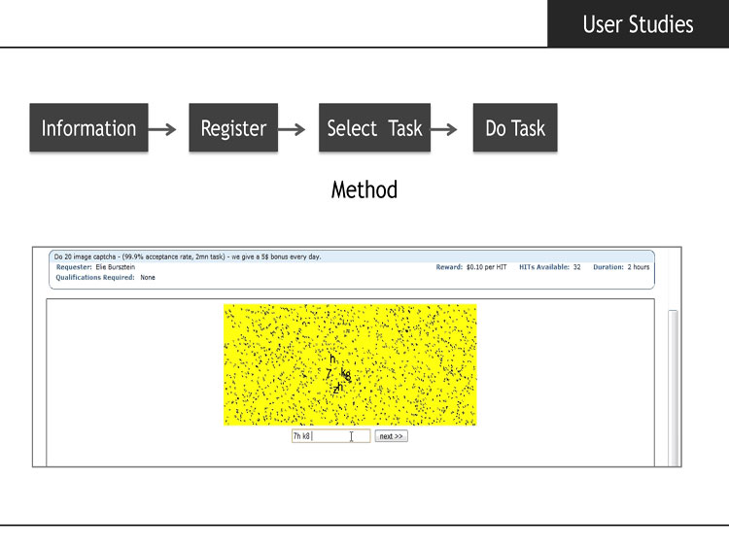The height and width of the screenshot is (547, 729).
Task: Click the Do 20 image captcha title
Action: point(188,256)
